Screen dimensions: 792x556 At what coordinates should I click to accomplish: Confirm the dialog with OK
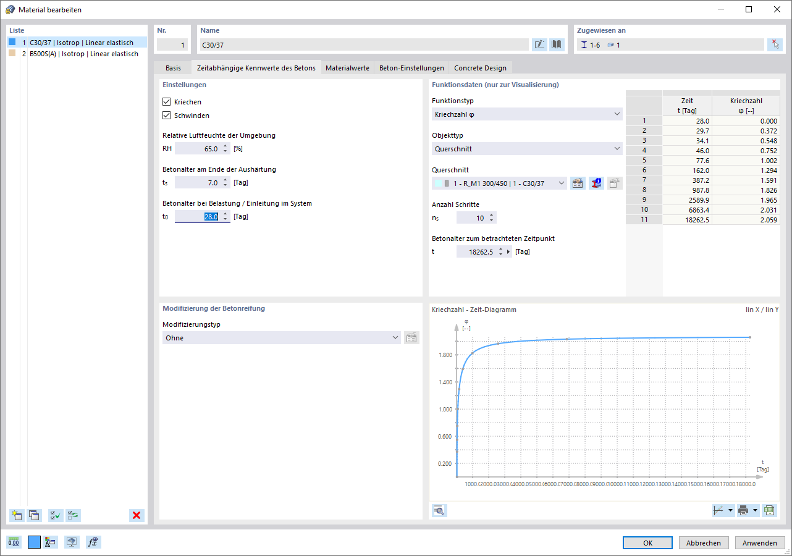(647, 543)
